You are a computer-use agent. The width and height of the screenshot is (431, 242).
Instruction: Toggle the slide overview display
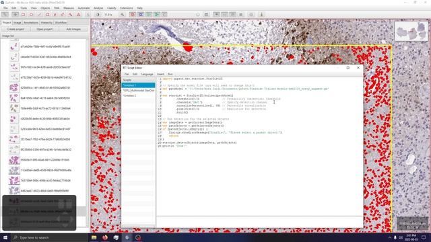217,15
